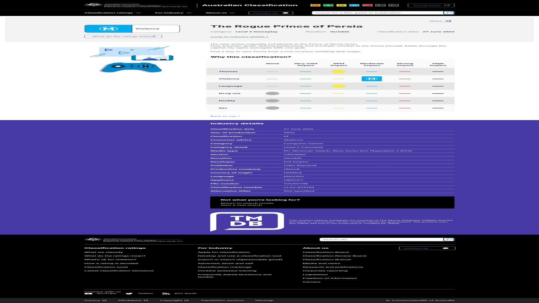Image resolution: width=539 pixels, height=303 pixels.
Task: Click the yellow PG rating icon
Action: (x=341, y=5)
